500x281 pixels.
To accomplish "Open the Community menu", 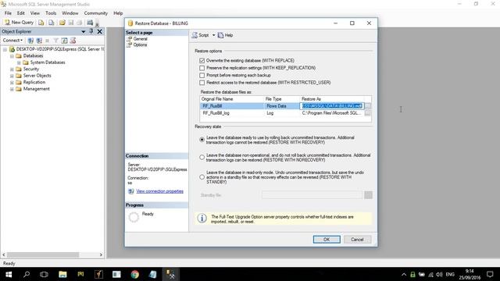I will [95, 13].
